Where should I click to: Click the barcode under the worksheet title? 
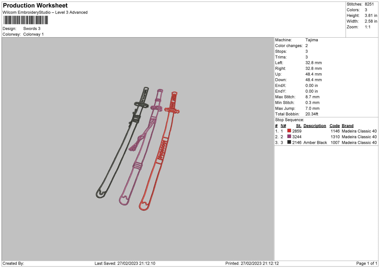[x=26, y=20]
